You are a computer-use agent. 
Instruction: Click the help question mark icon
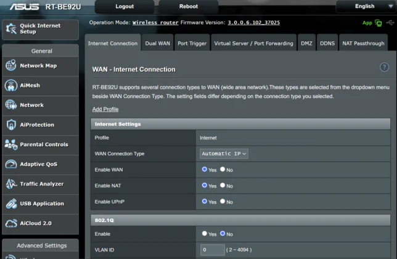pyautogui.click(x=384, y=67)
